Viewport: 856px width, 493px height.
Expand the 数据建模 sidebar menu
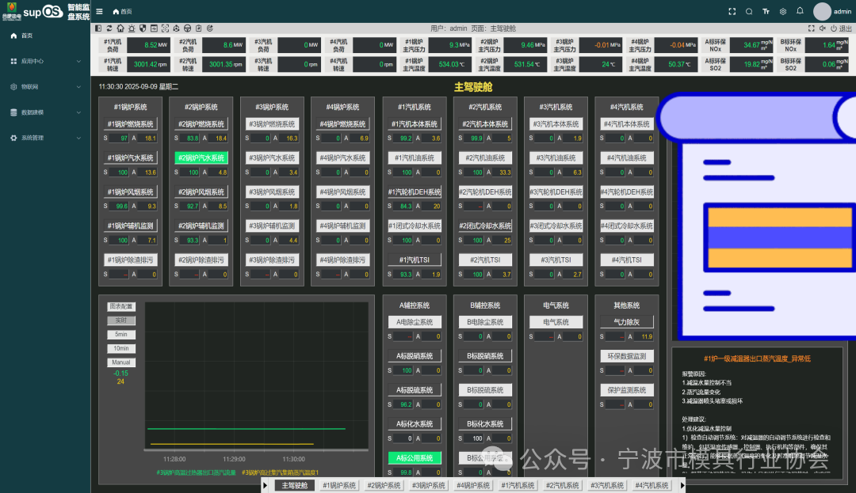45,112
